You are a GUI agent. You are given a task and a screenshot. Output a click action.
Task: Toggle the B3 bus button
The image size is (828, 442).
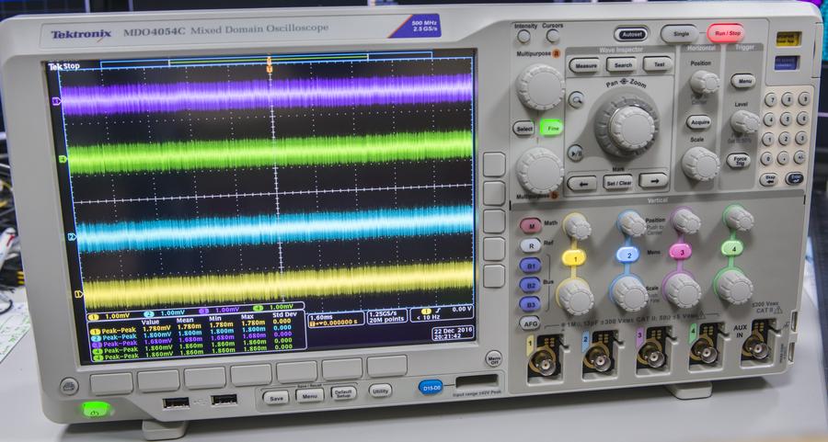point(530,304)
